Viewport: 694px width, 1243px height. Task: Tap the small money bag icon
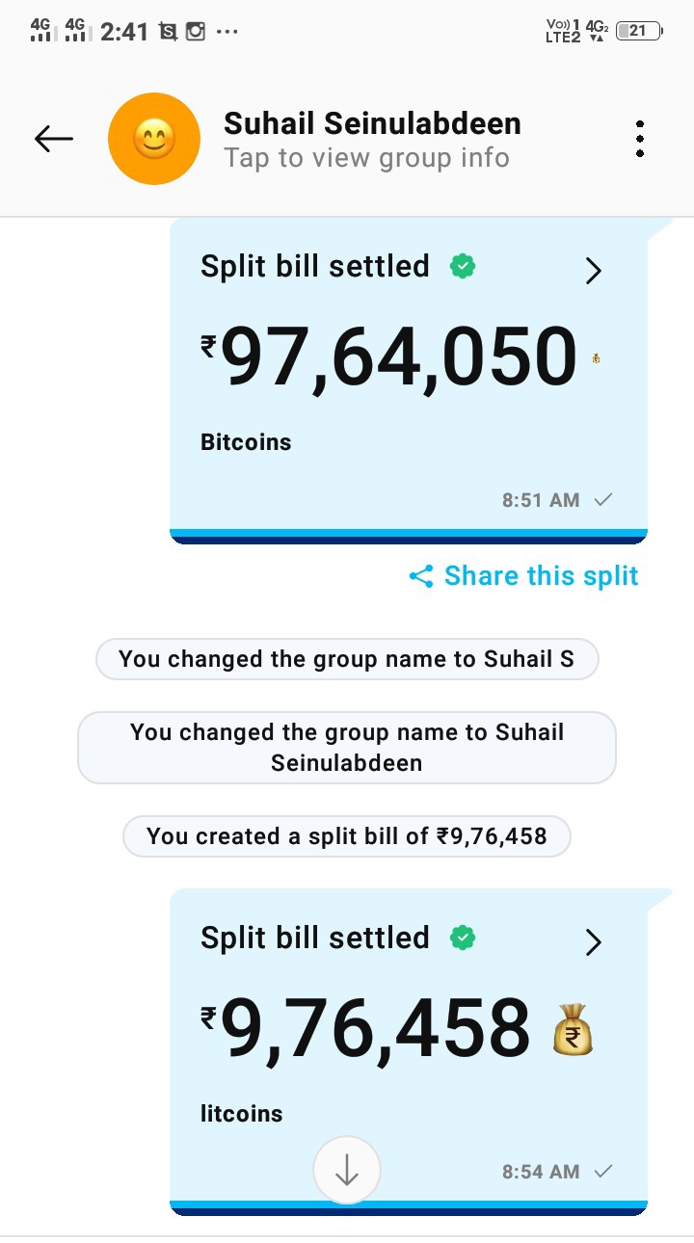[598, 359]
